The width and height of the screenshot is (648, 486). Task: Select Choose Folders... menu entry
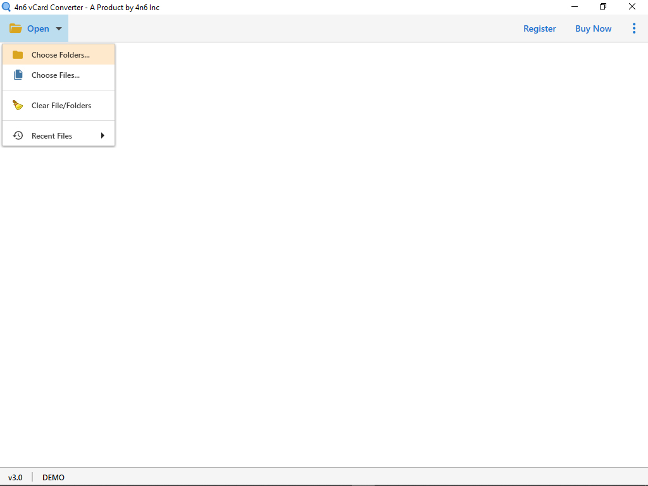click(x=59, y=54)
